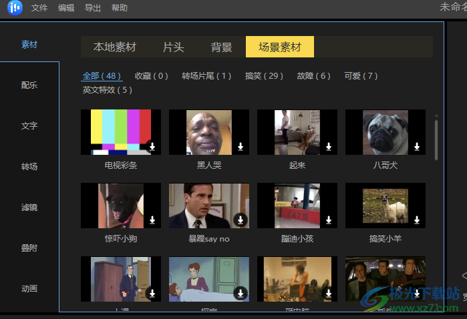This screenshot has height=319, width=467.
Task: Open the 导出 menu
Action: [93, 8]
